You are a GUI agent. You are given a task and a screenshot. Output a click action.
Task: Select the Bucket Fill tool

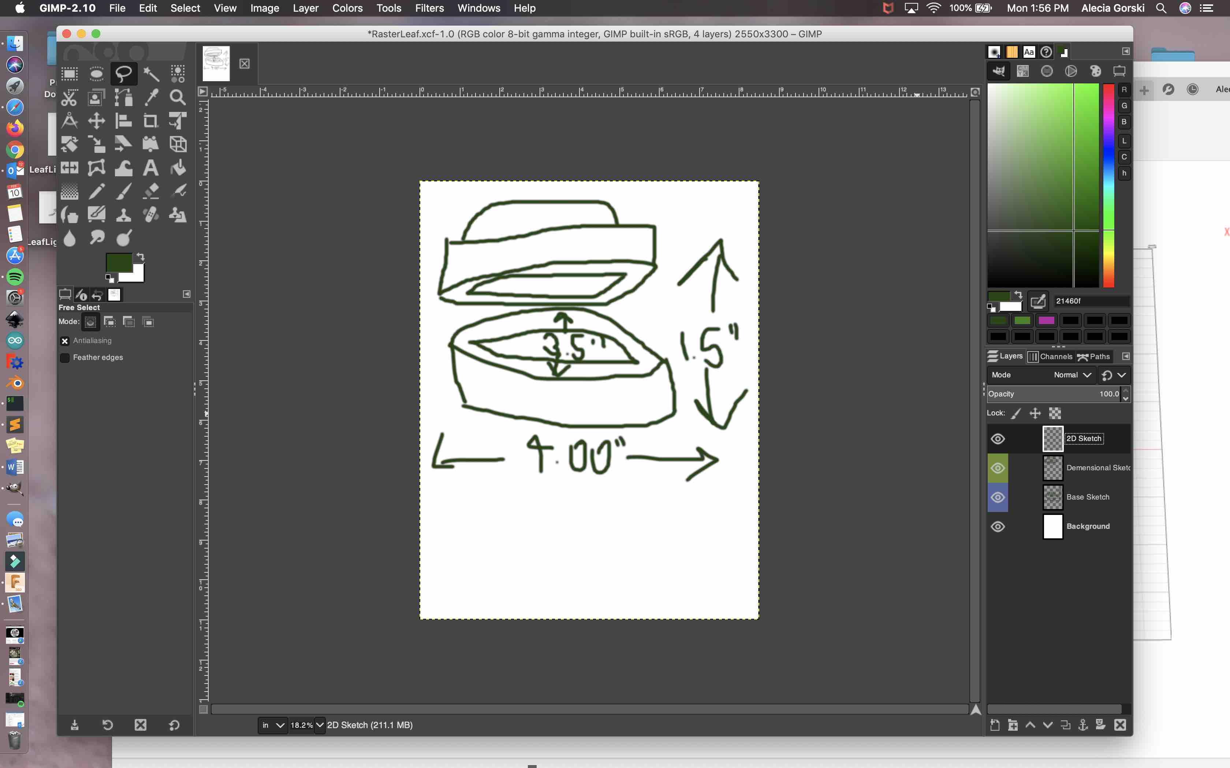coord(178,167)
